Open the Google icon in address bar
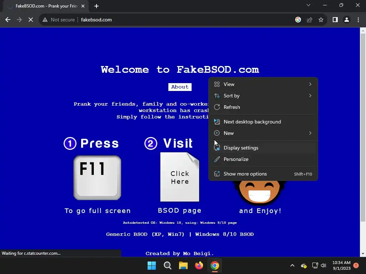366x274 pixels. [x=298, y=20]
